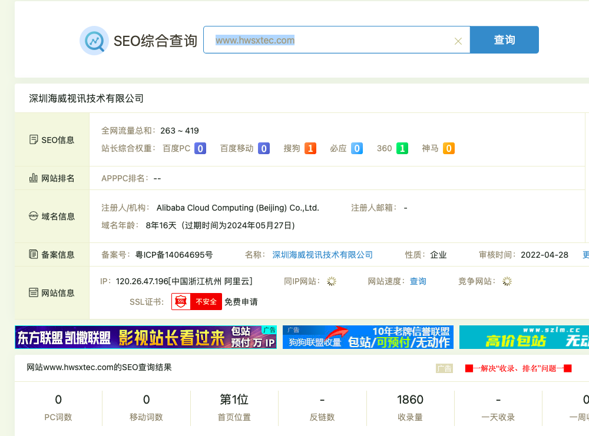Click the domain input field www.hwsxtec.com
Screen dimensions: 589x436
pos(330,41)
